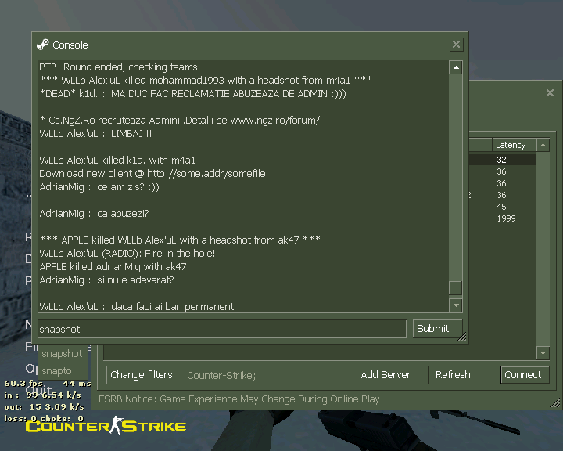This screenshot has width=563, height=451.
Task: Sort servers by the Latency column
Action: (513, 145)
